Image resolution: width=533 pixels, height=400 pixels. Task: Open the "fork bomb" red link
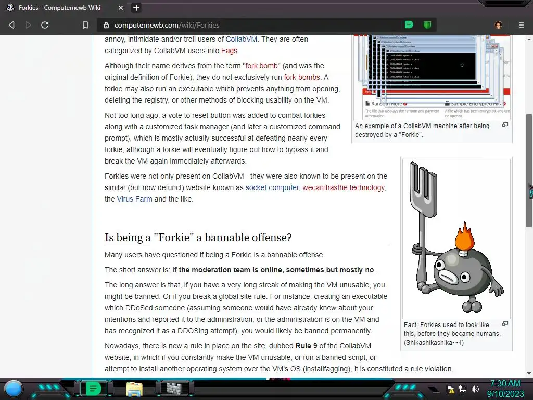point(261,66)
